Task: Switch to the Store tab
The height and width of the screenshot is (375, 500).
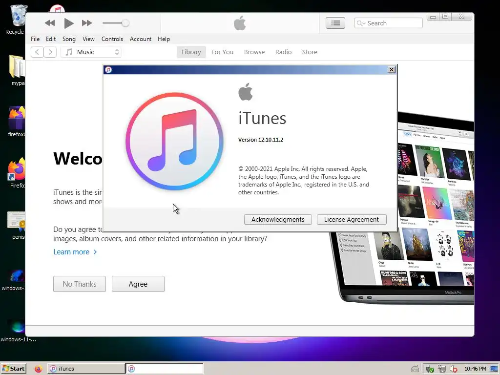Action: pos(310,52)
